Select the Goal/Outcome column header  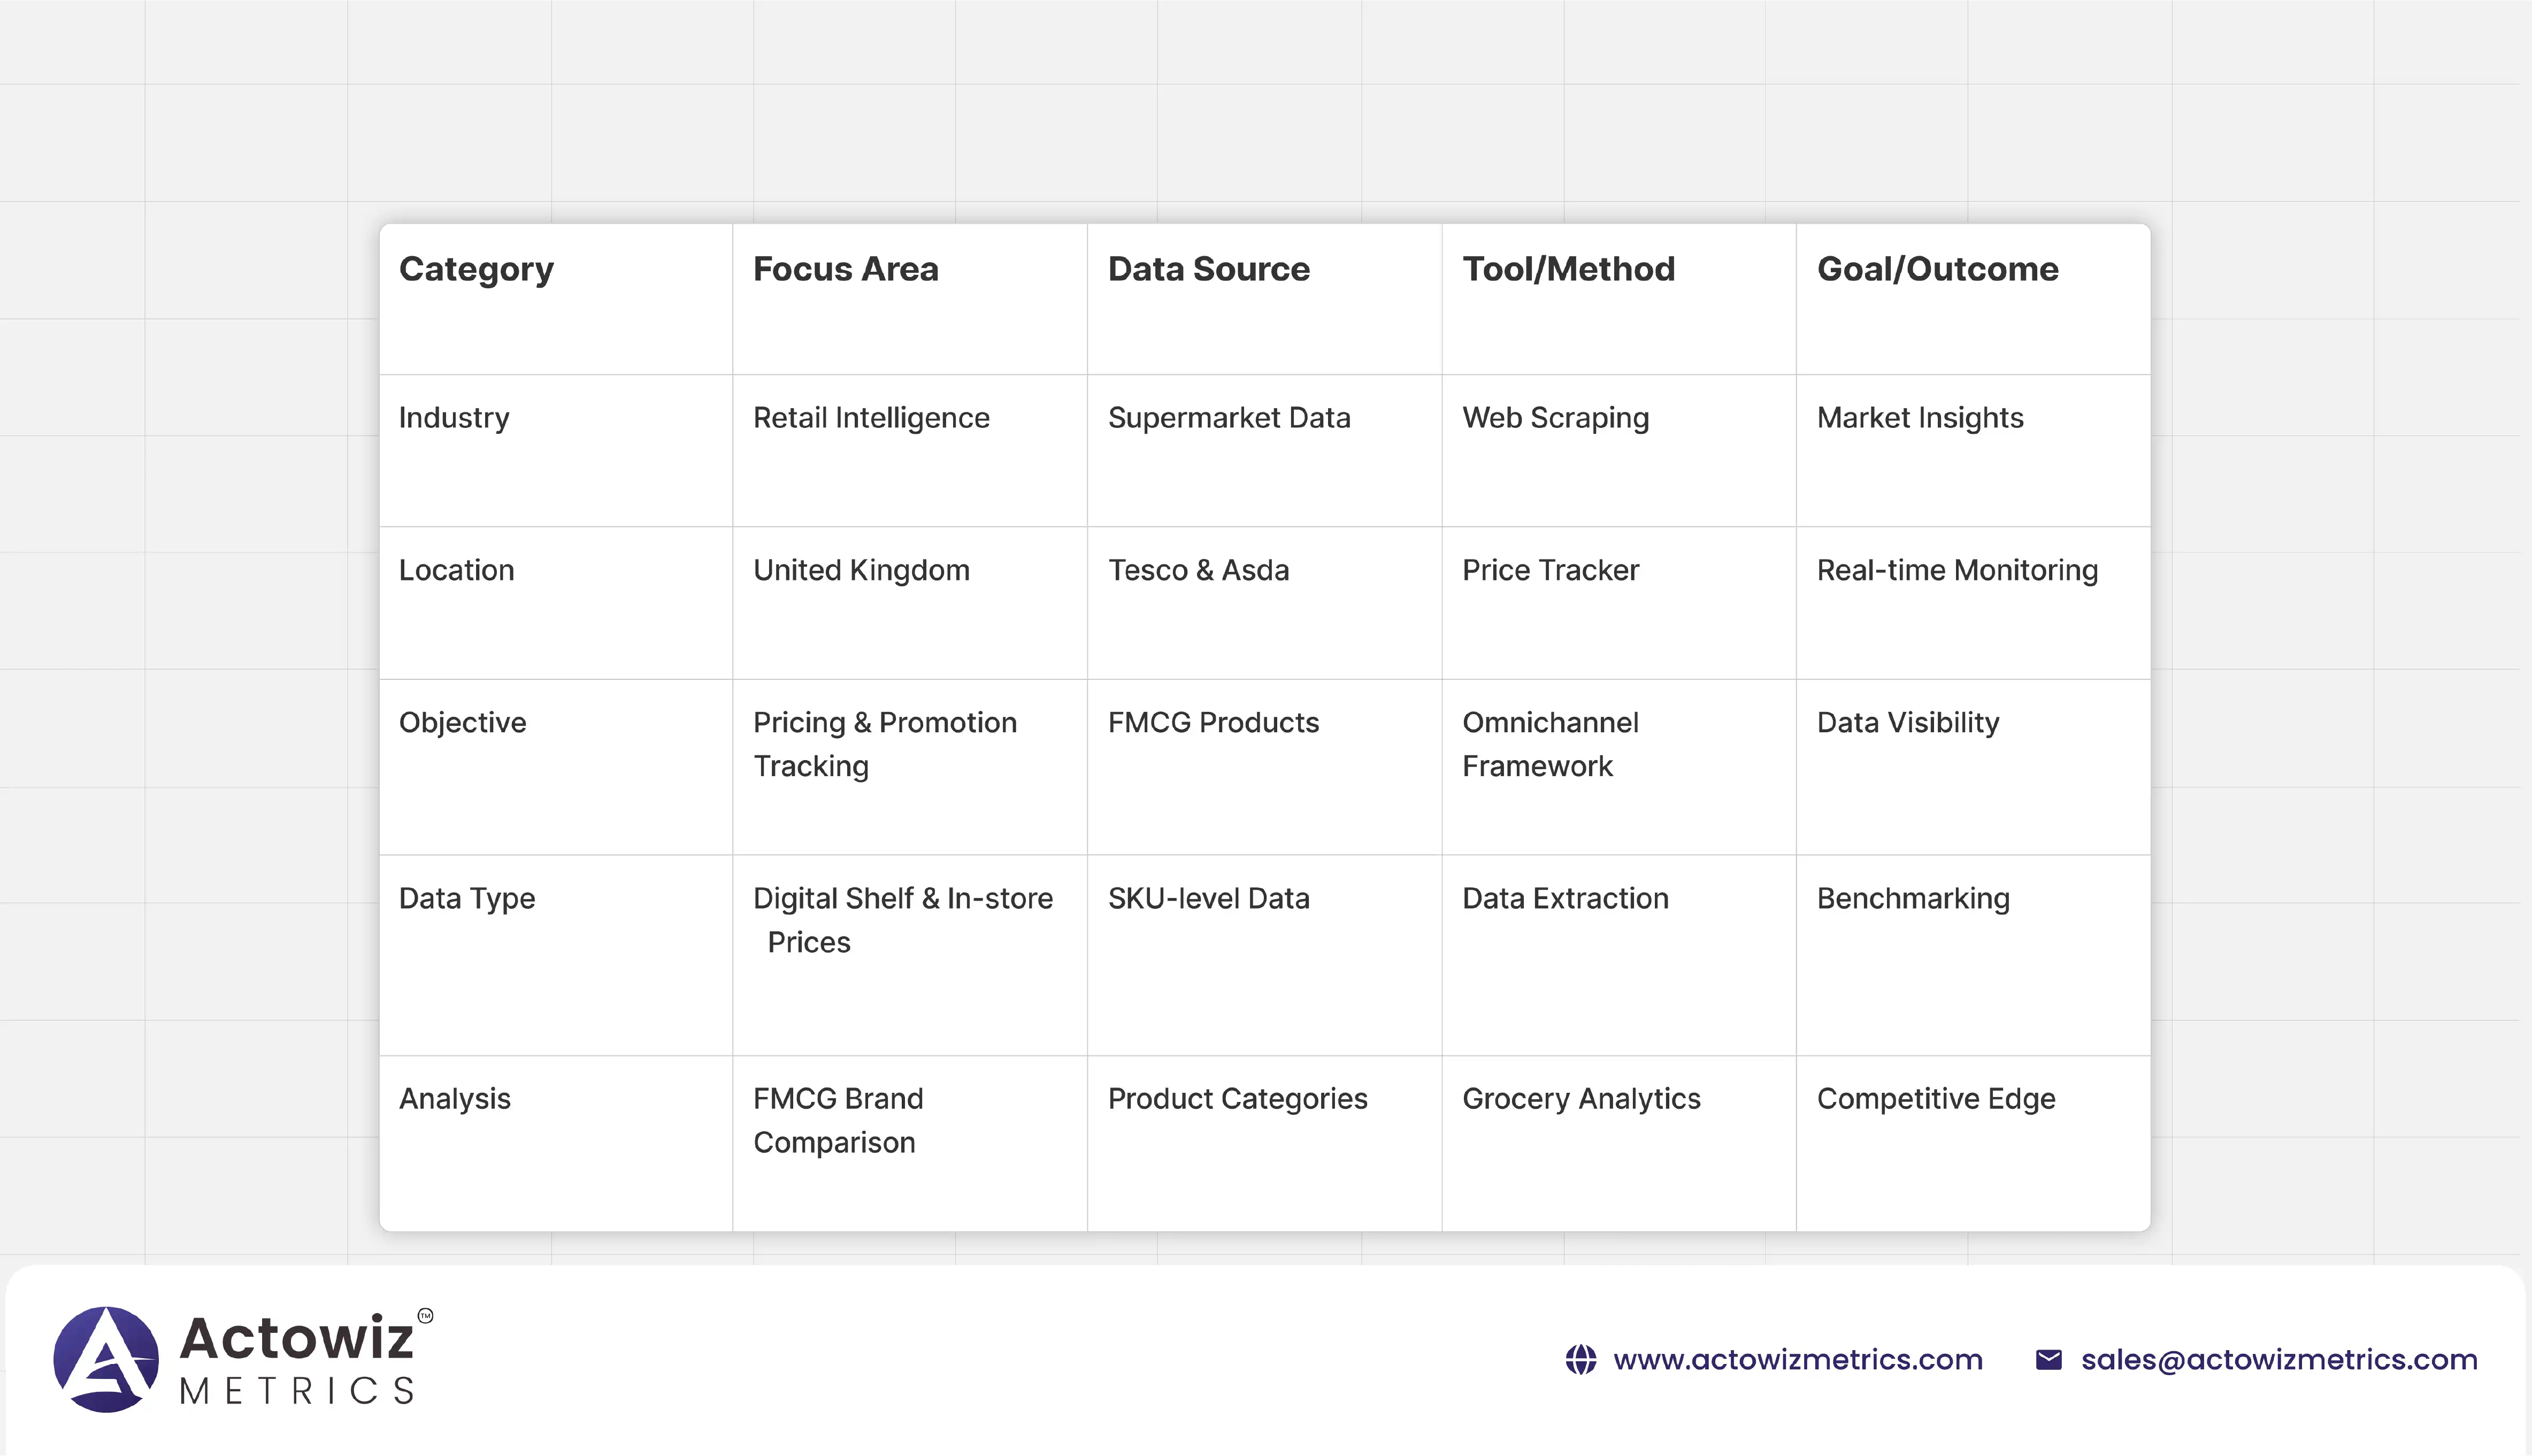[x=1937, y=269]
